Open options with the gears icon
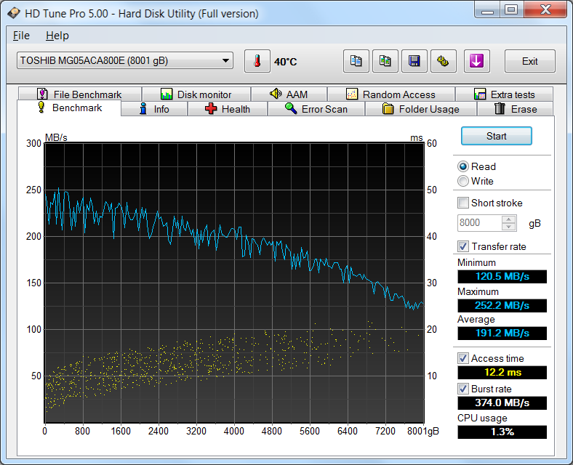 tap(443, 61)
